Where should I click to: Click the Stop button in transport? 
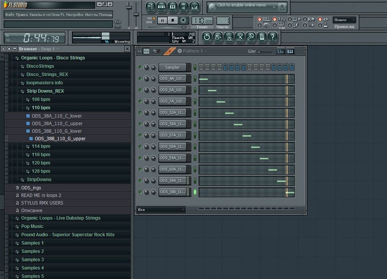[173, 20]
